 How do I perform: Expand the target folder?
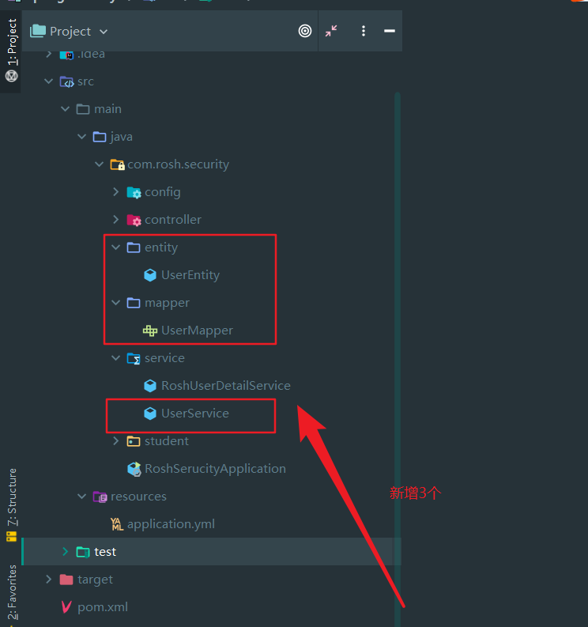coord(48,579)
